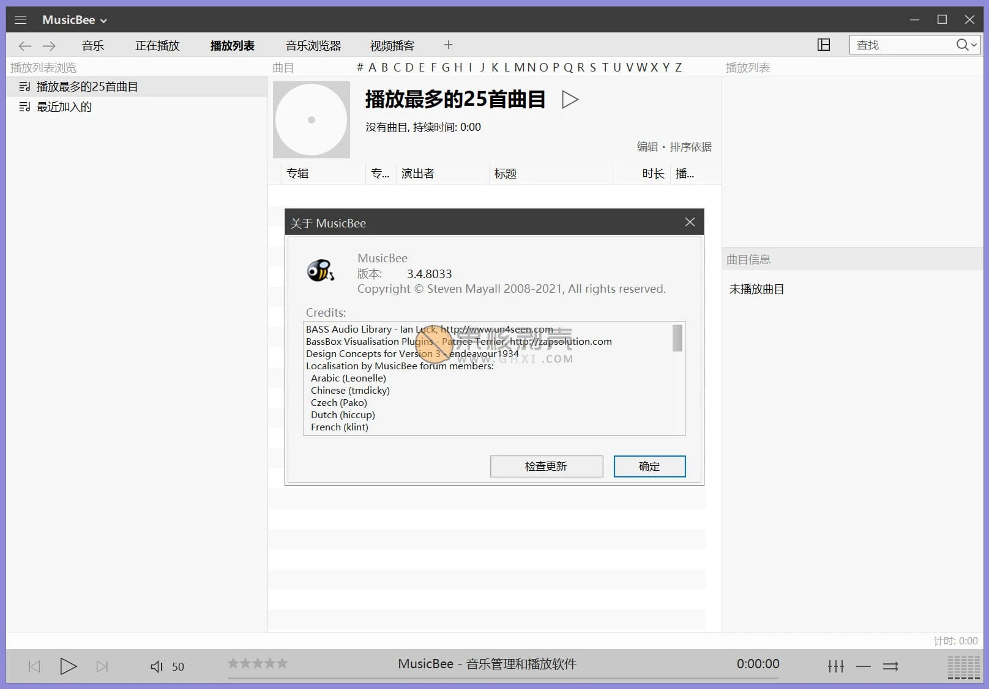Click the version number 3.4.8033
The width and height of the screenshot is (989, 689).
point(430,274)
